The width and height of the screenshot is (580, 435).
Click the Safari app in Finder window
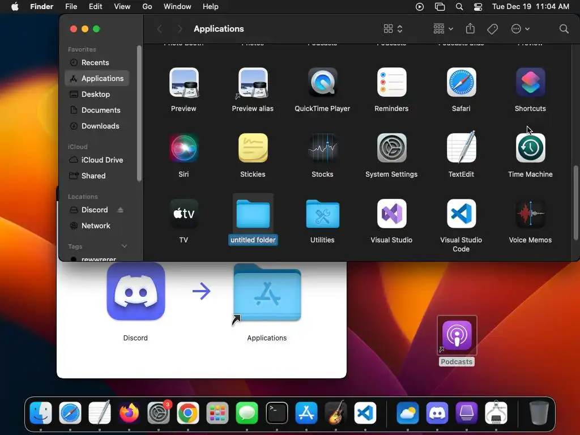pos(461,83)
